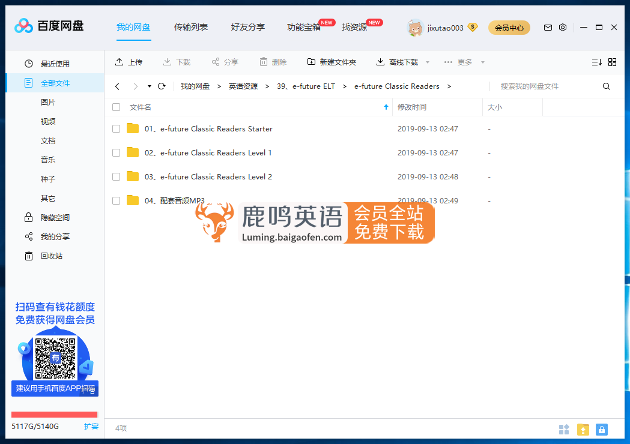Expand the 更多 dropdown arrow
Viewport: 630px width, 444px height.
pyautogui.click(x=483, y=62)
